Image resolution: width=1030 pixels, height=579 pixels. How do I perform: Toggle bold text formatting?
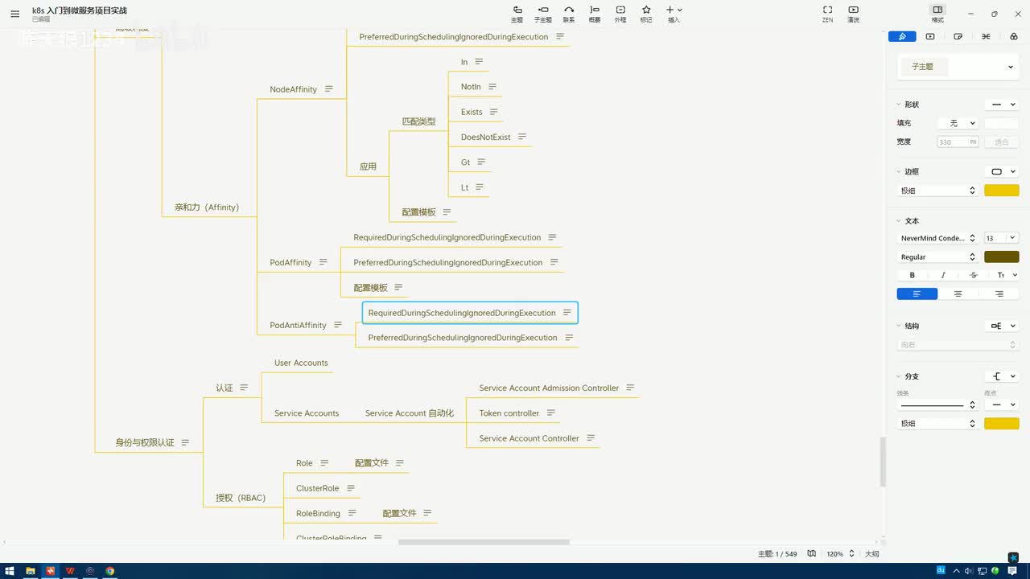913,275
